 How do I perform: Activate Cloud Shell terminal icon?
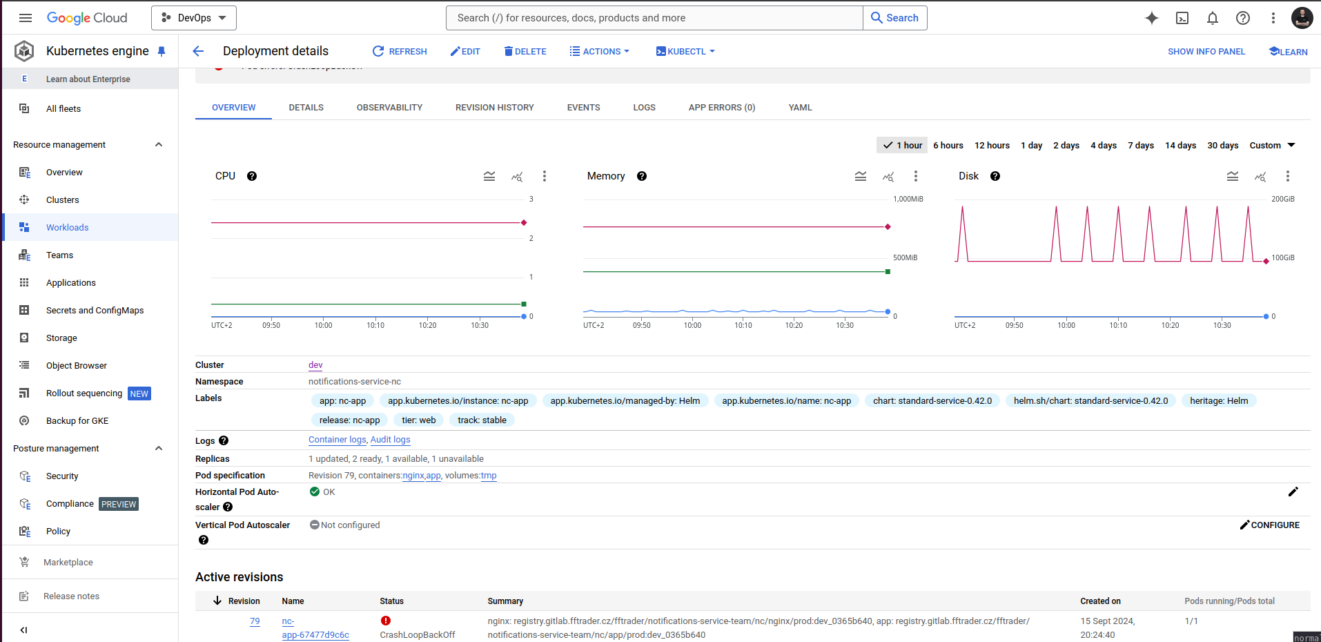[1182, 18]
